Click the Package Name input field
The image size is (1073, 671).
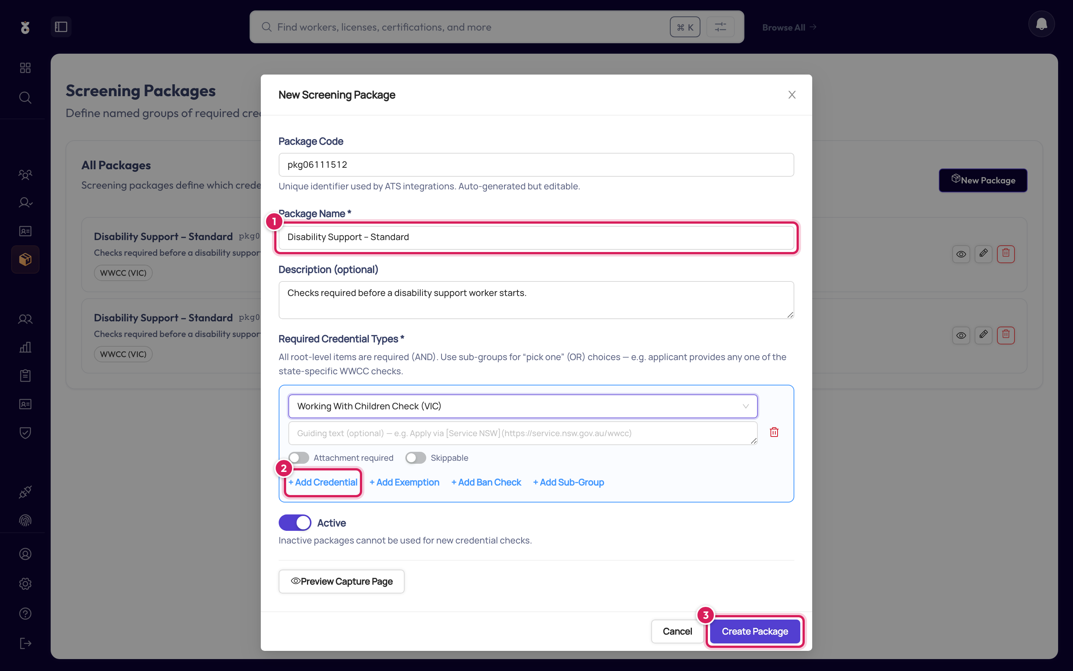pyautogui.click(x=536, y=237)
